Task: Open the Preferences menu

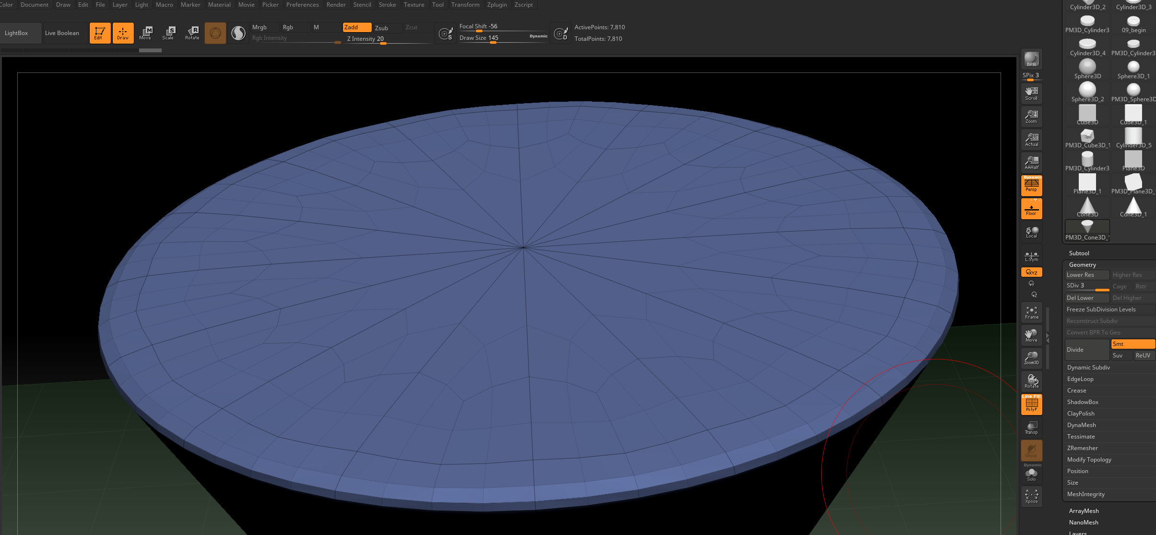Action: point(302,5)
